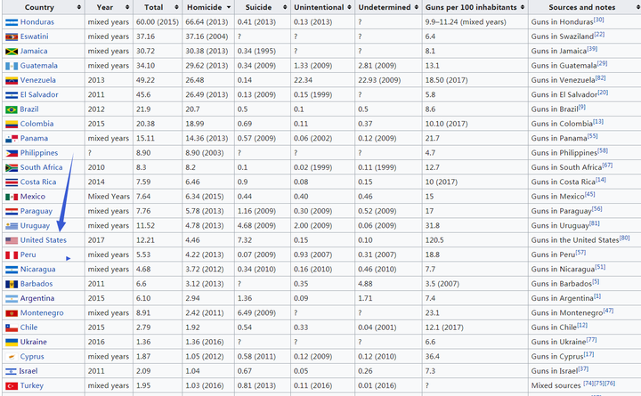
Task: Sort by Total column sort arrows
Action: tap(176, 7)
